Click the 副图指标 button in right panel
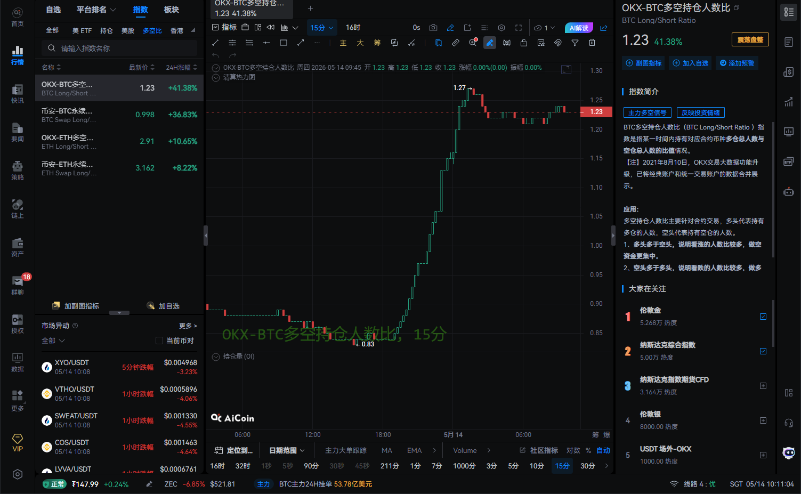Image resolution: width=801 pixels, height=494 pixels. click(644, 63)
